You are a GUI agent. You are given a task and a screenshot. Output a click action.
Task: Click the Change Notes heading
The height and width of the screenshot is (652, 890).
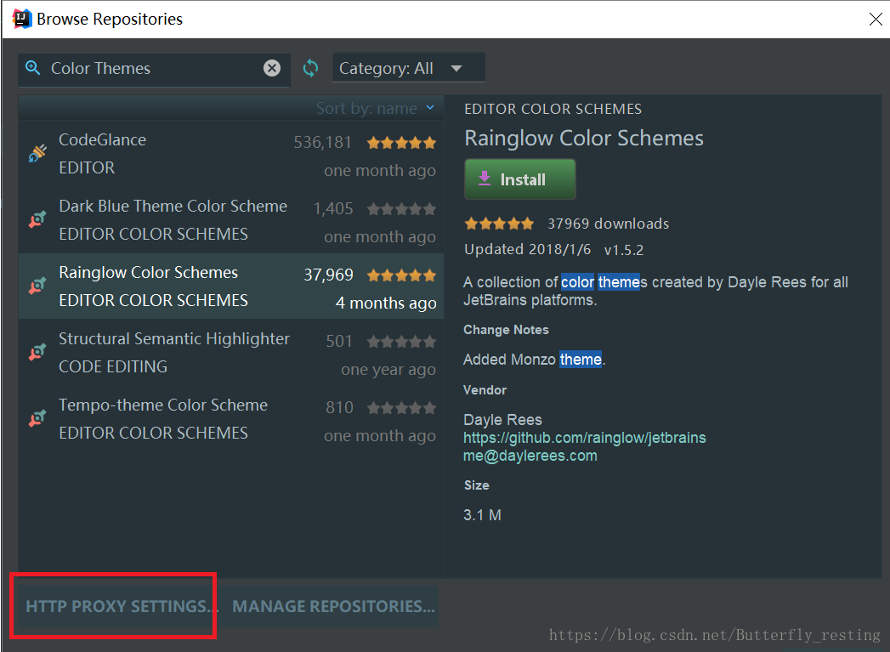click(x=506, y=330)
